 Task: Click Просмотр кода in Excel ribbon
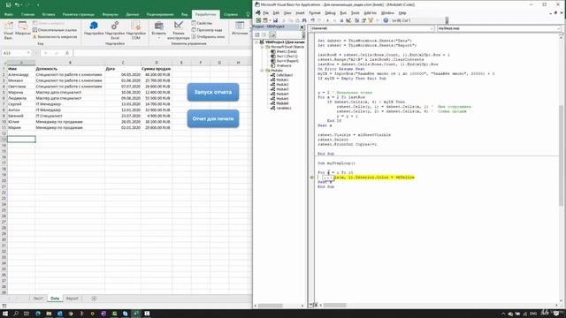[x=207, y=30]
